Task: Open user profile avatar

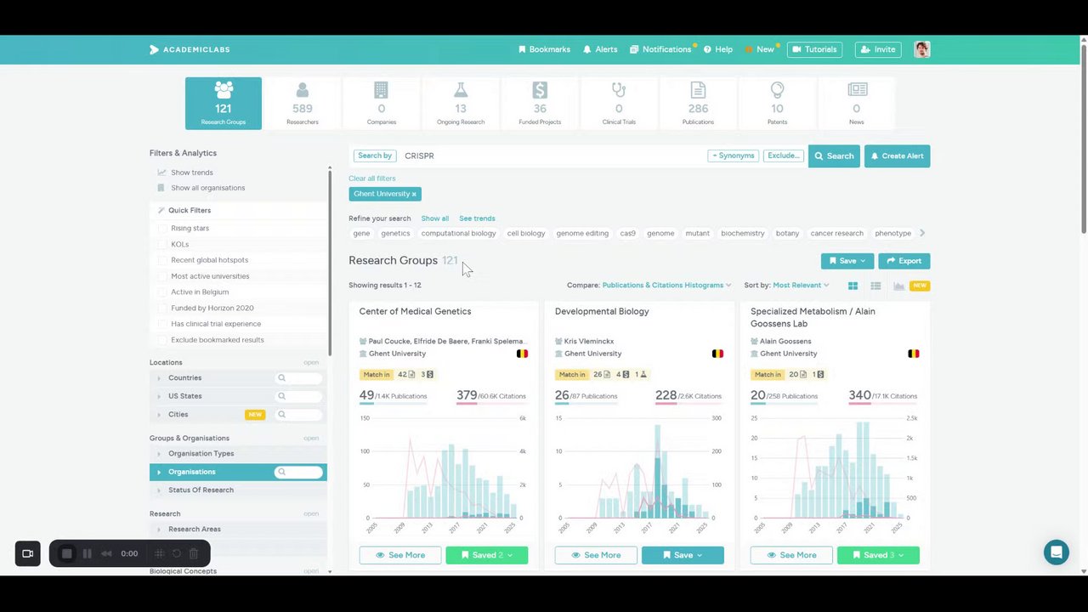Action: tap(922, 49)
